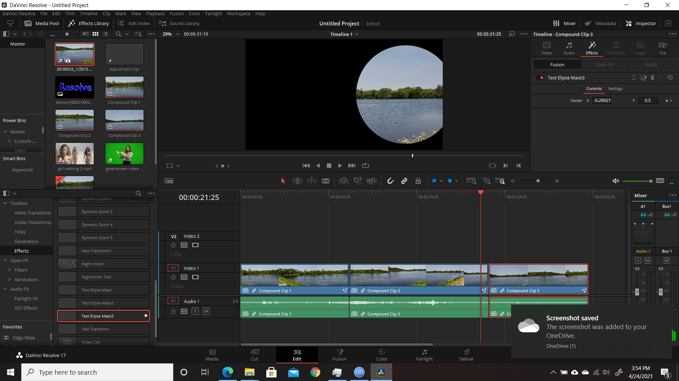Toggle the Position Lock icon
Screen dimensions: 679x381
tap(418, 181)
